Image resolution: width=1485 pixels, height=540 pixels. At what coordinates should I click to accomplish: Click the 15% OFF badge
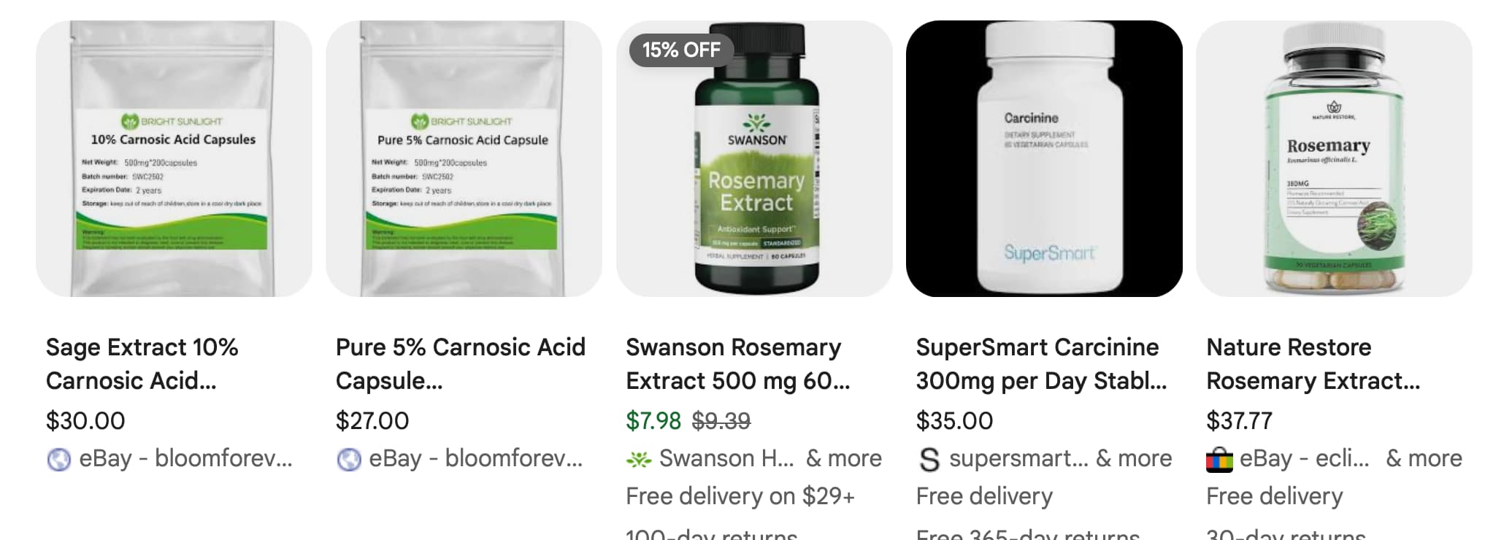[x=681, y=50]
